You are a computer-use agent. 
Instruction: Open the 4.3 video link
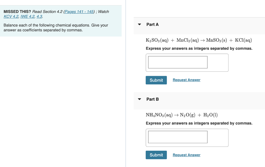[x=39, y=16]
